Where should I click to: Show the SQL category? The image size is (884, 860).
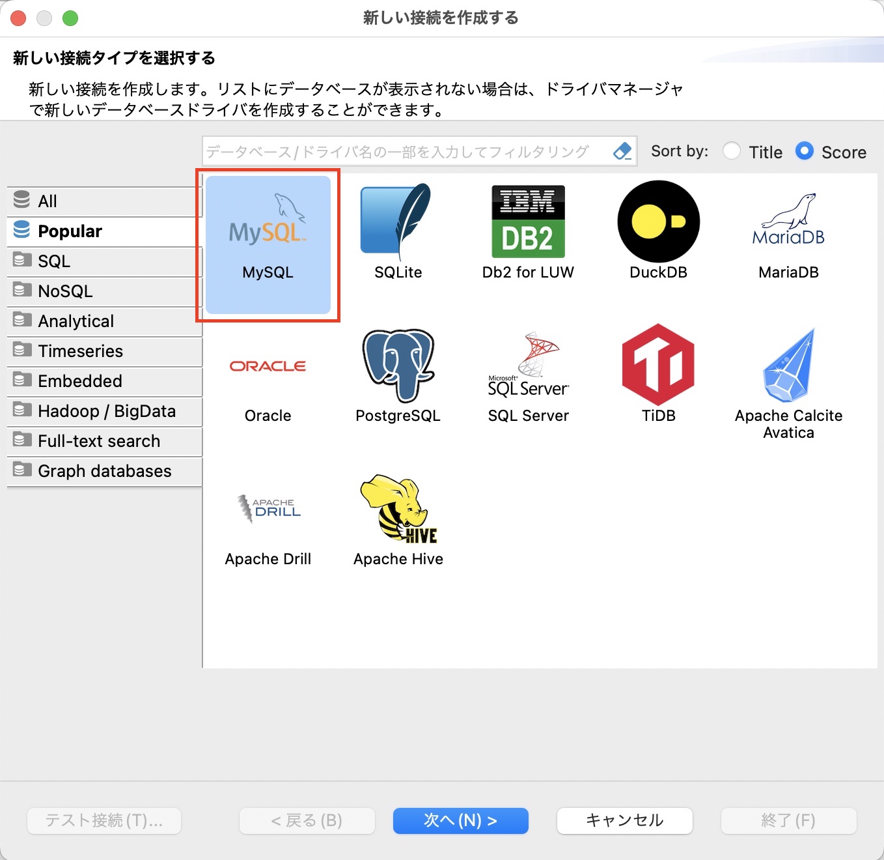coord(105,261)
